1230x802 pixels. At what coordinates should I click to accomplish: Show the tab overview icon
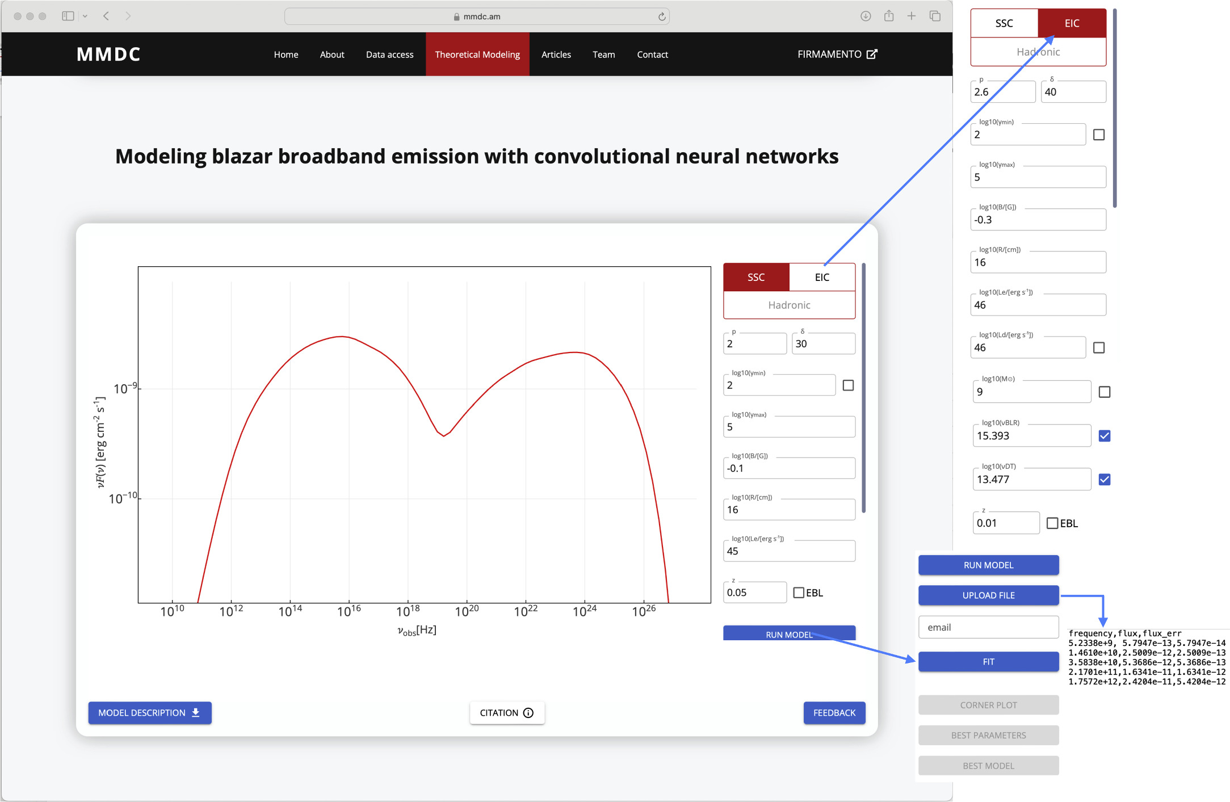[935, 16]
